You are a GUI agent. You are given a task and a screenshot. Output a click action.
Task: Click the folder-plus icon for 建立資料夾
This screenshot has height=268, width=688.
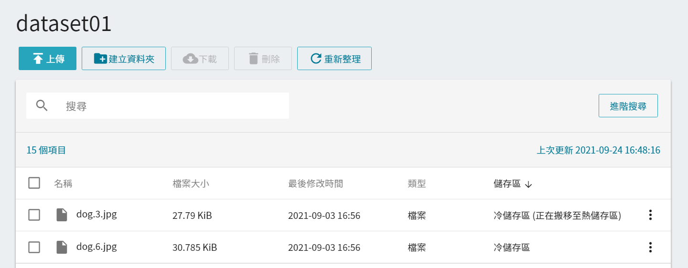click(100, 59)
